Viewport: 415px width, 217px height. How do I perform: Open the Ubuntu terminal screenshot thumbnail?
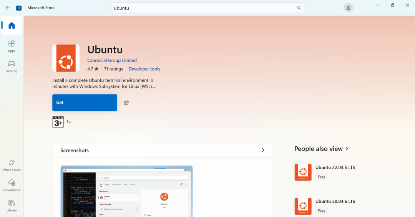126,191
